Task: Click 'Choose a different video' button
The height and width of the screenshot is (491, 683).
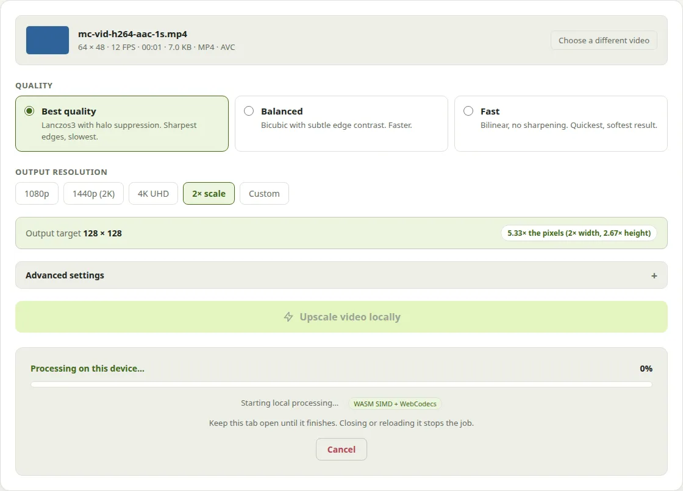Action: 604,40
